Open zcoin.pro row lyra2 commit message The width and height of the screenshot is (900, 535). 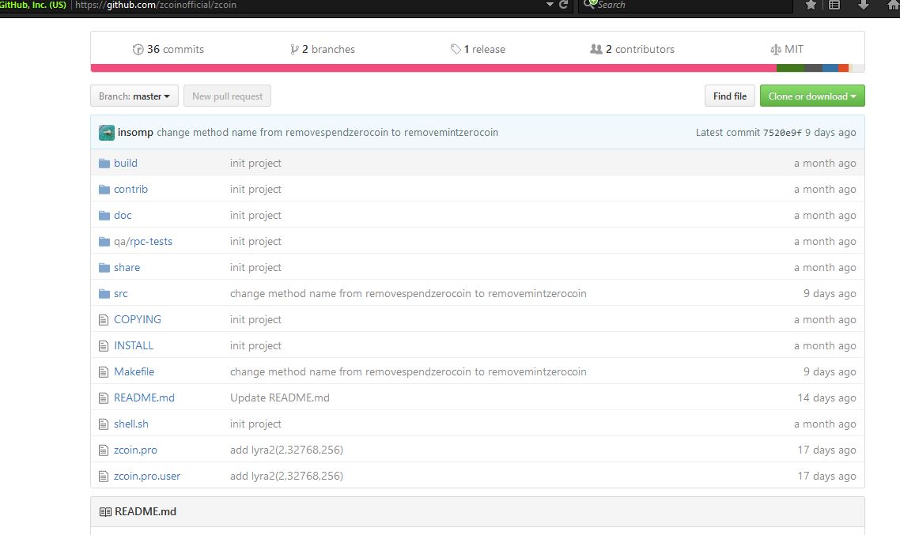click(x=286, y=450)
